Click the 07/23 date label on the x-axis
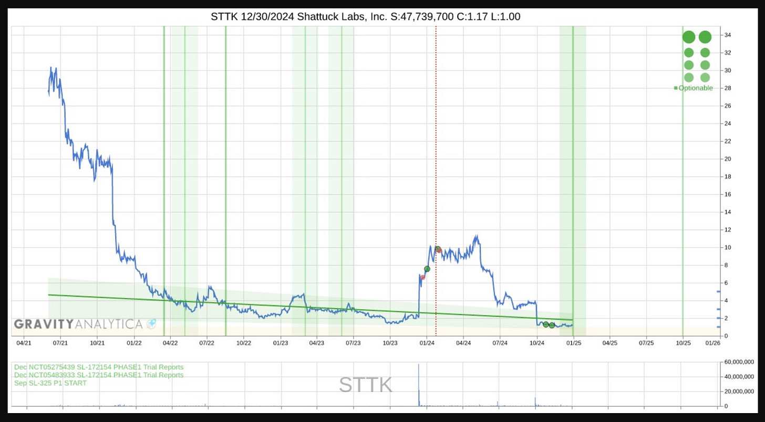Viewport: 765px width, 422px height. coord(353,343)
